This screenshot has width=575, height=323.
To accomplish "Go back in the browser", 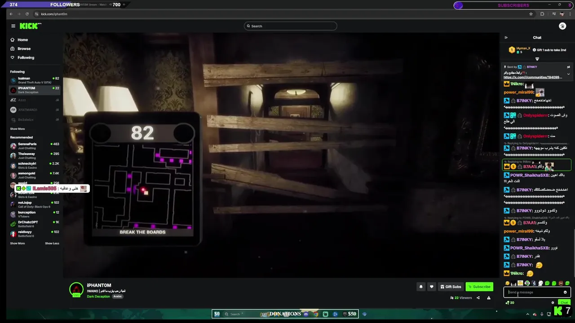I will click(x=11, y=14).
